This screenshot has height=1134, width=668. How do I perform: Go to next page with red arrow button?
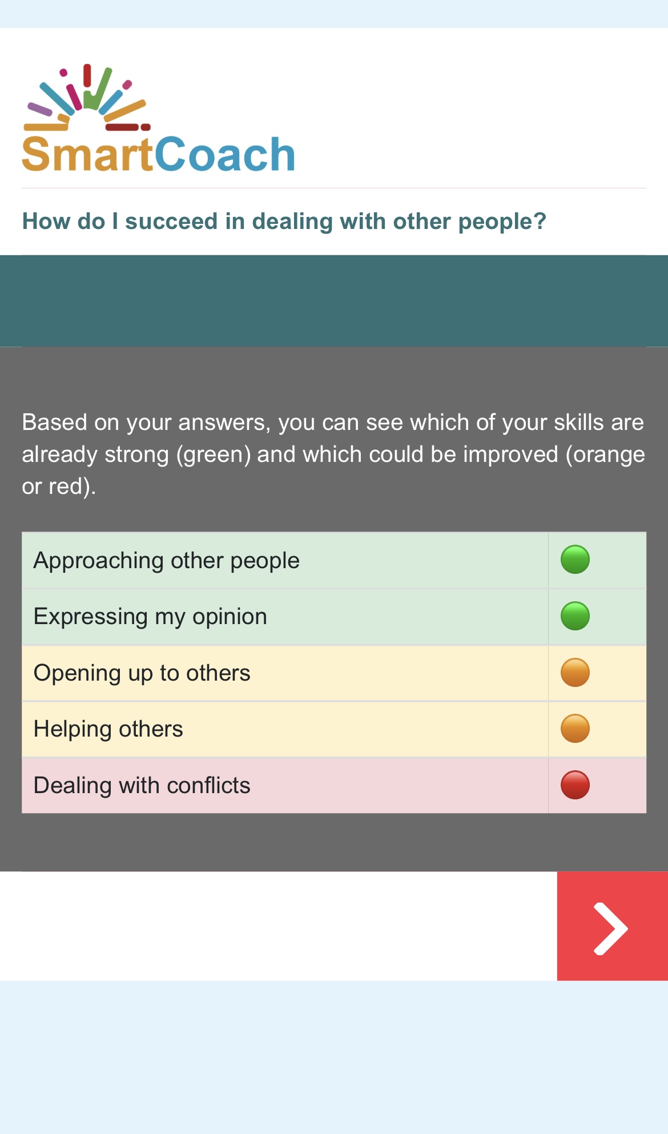click(612, 926)
